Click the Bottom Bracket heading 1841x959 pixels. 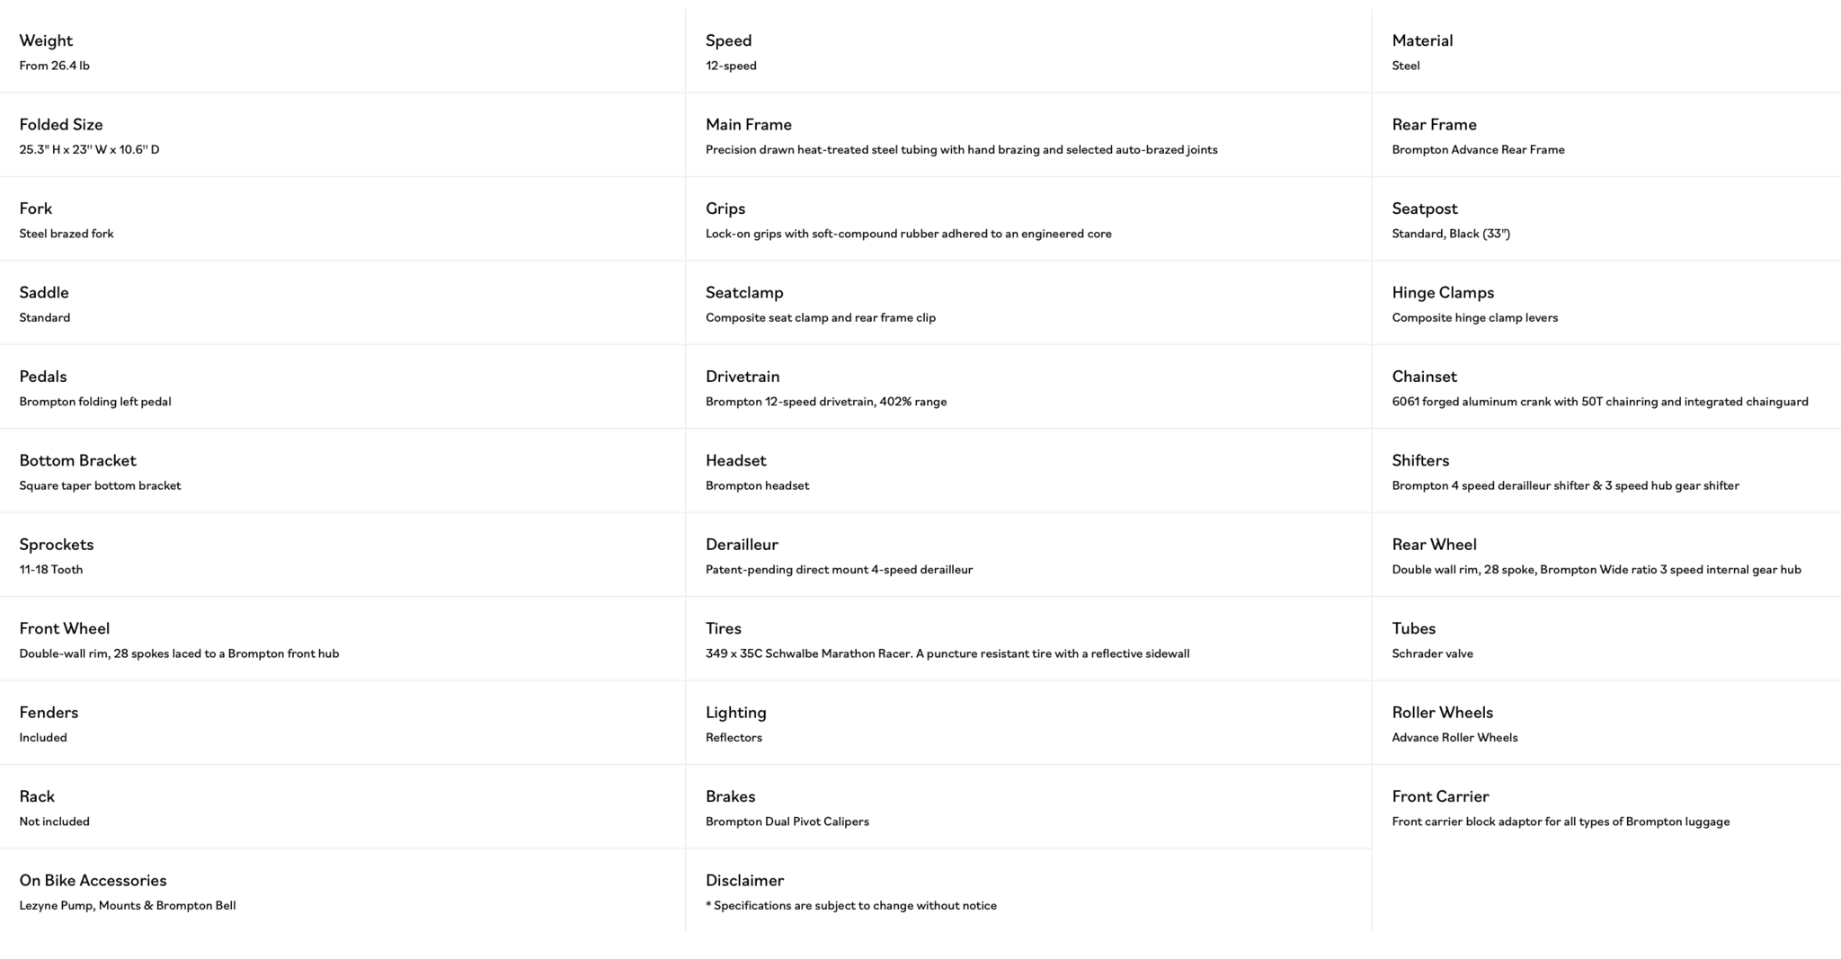[x=77, y=460]
